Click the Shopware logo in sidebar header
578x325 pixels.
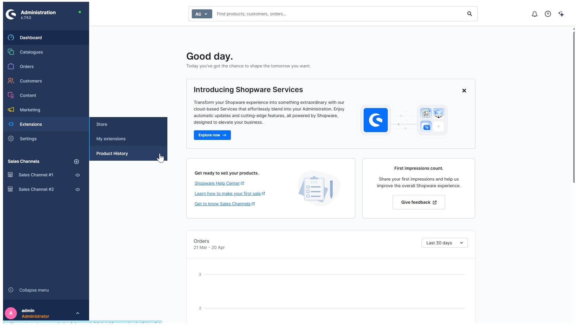click(11, 14)
